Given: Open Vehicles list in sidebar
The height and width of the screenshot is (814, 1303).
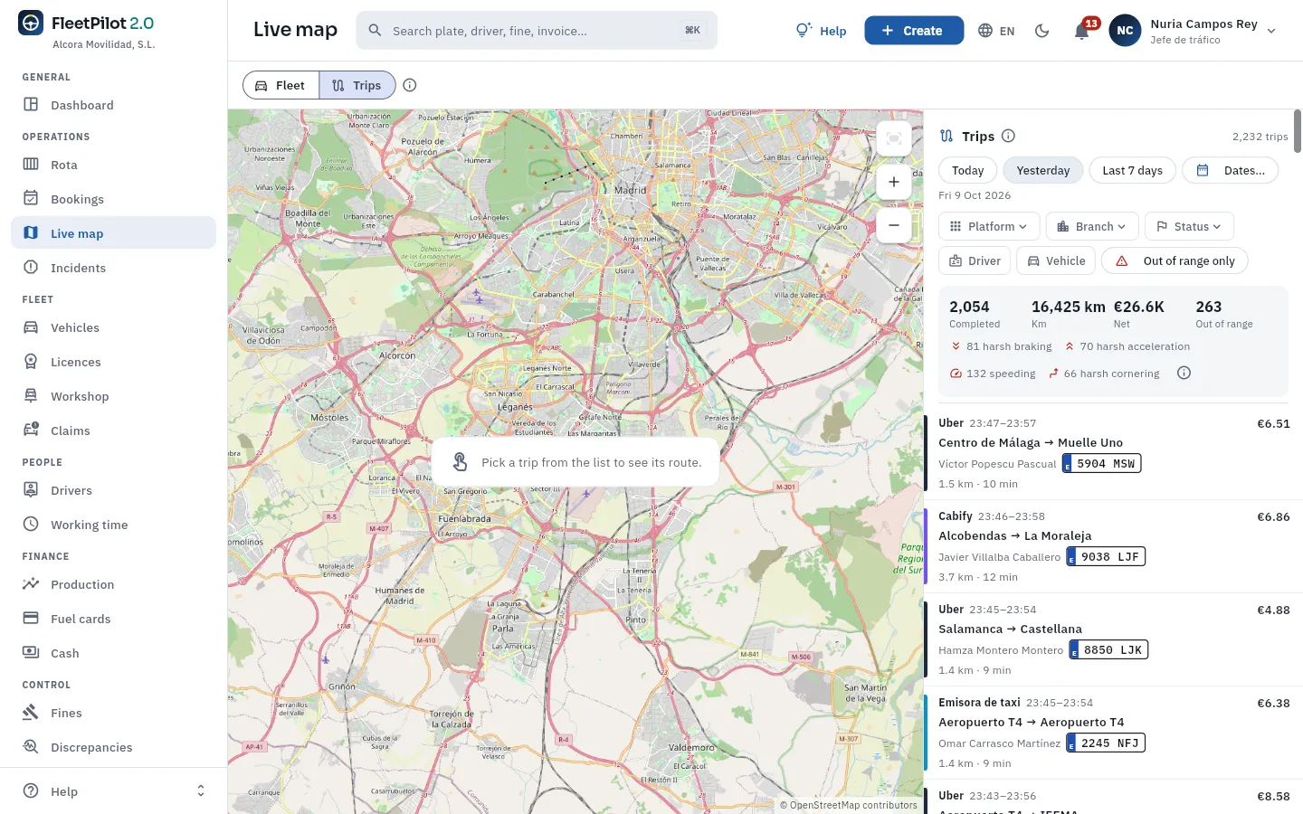Looking at the screenshot, I should [x=113, y=327].
